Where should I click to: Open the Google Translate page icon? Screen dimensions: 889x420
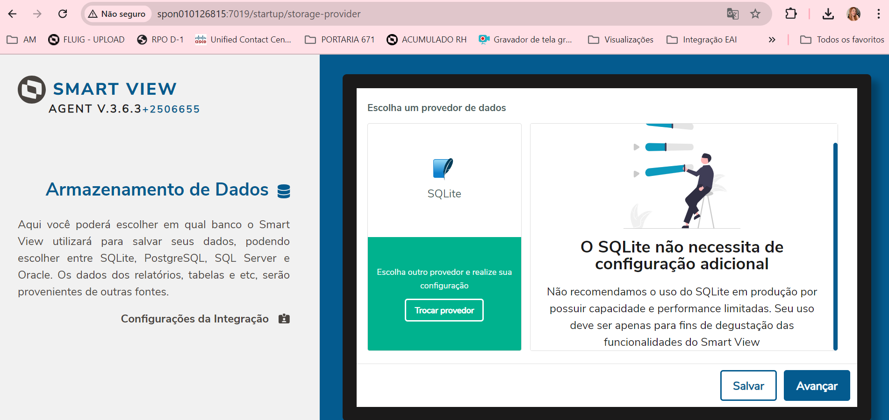click(x=732, y=14)
